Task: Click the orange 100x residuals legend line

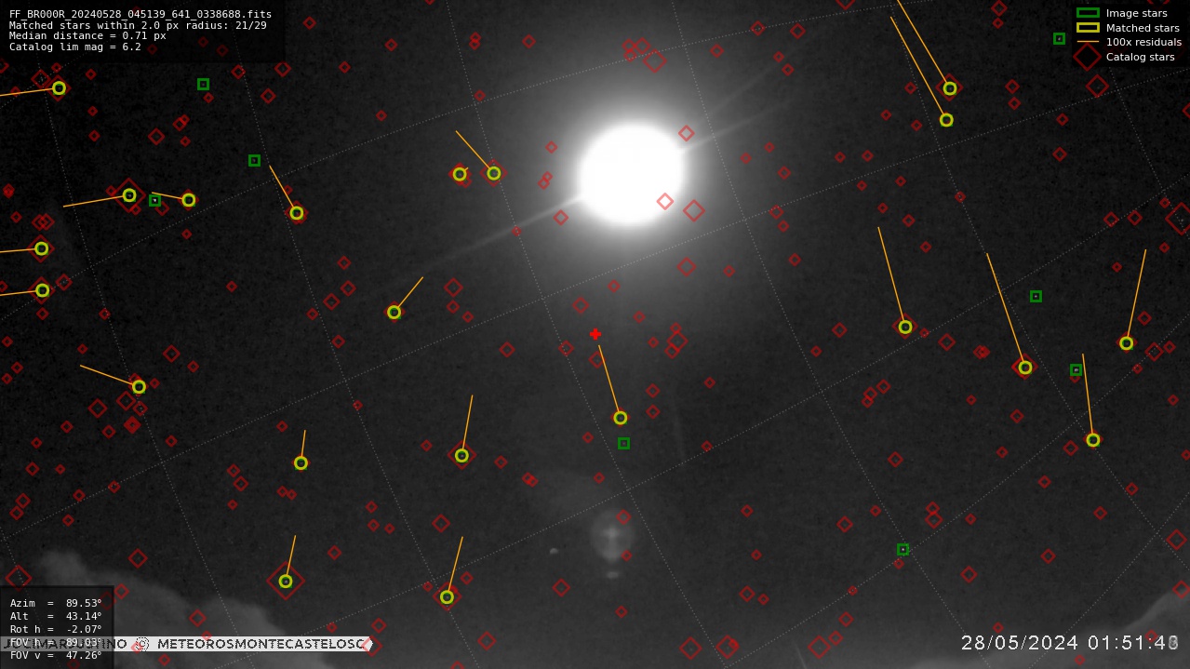Action: coord(1088,42)
